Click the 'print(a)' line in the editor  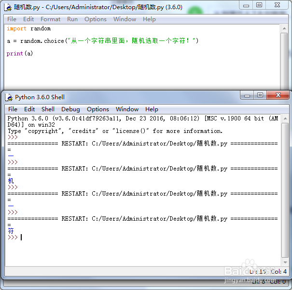[20, 53]
